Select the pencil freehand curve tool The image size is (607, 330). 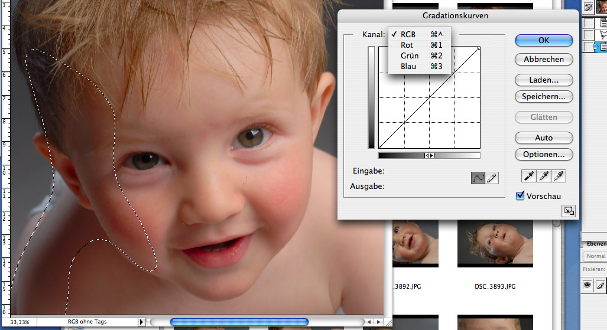coord(492,178)
